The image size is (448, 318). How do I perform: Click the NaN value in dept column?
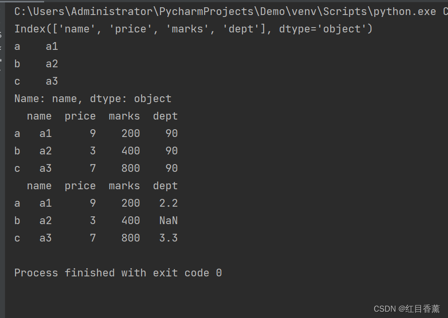(168, 221)
